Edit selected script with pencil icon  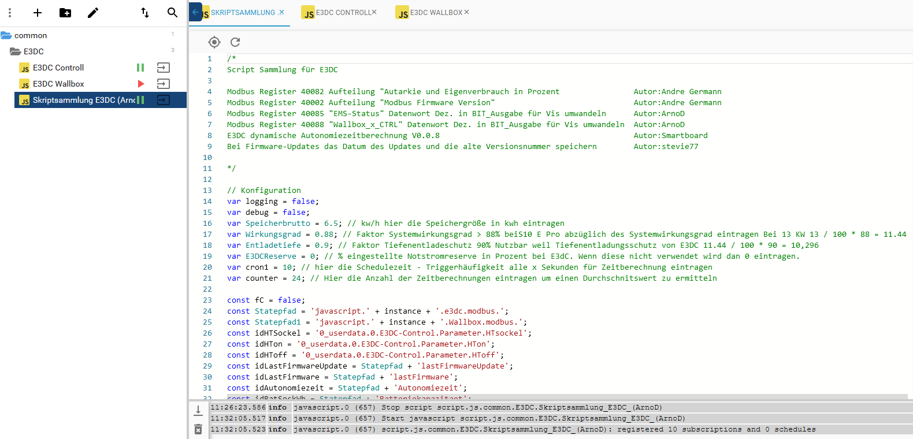pyautogui.click(x=93, y=13)
